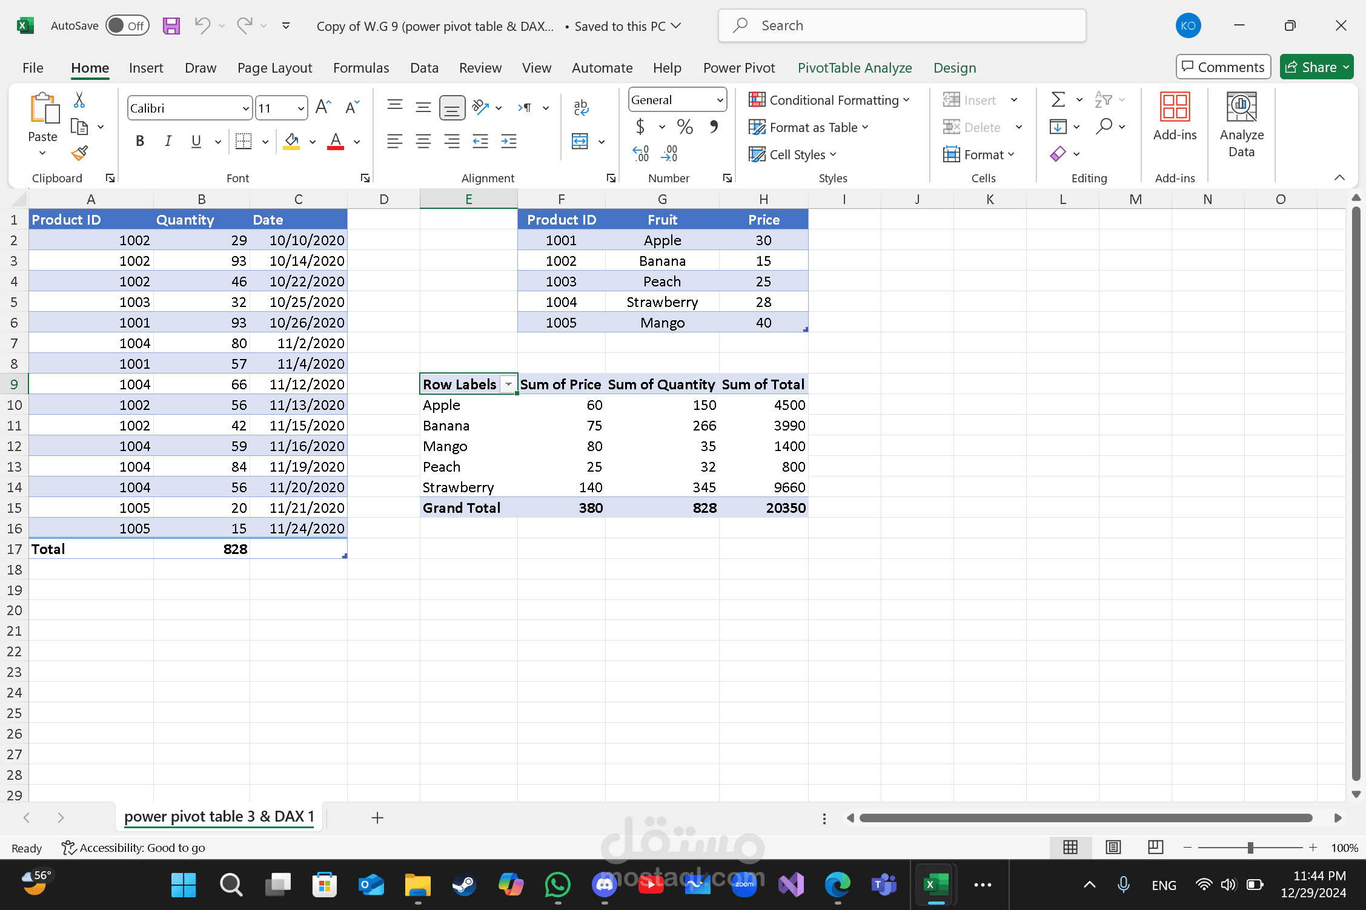Apply Comma Style icon
The image size is (1366, 910).
click(x=714, y=127)
